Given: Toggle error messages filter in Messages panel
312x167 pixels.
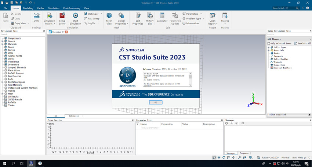Looking at the screenshot, I should coord(226,123).
